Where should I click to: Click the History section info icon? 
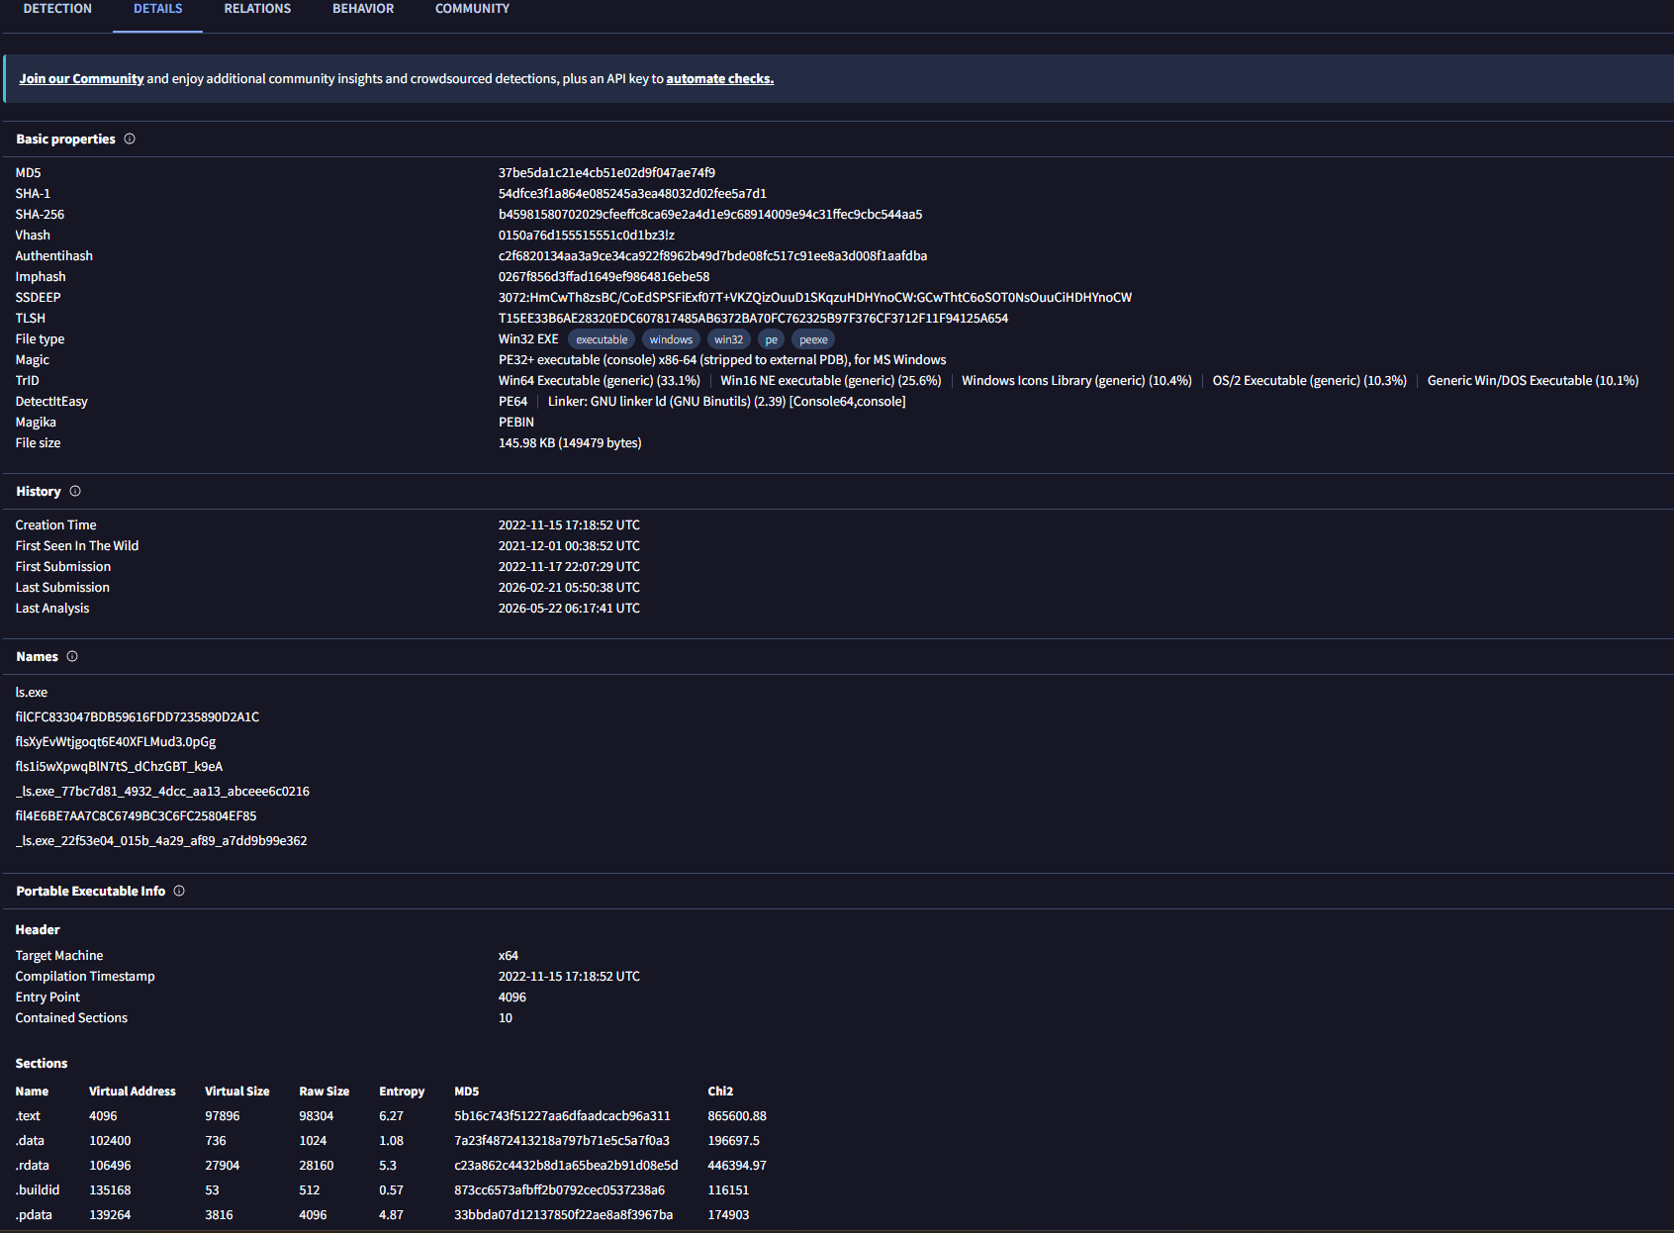[75, 491]
